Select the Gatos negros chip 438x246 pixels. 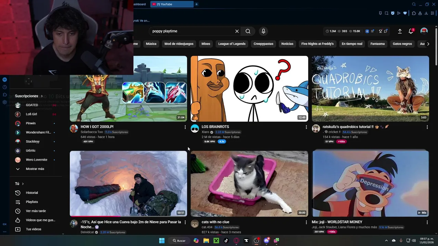[x=402, y=44]
